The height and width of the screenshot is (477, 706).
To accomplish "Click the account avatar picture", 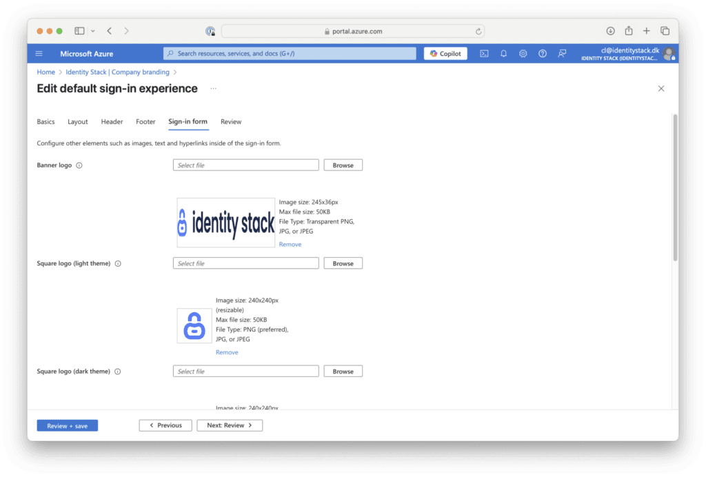I will (669, 54).
